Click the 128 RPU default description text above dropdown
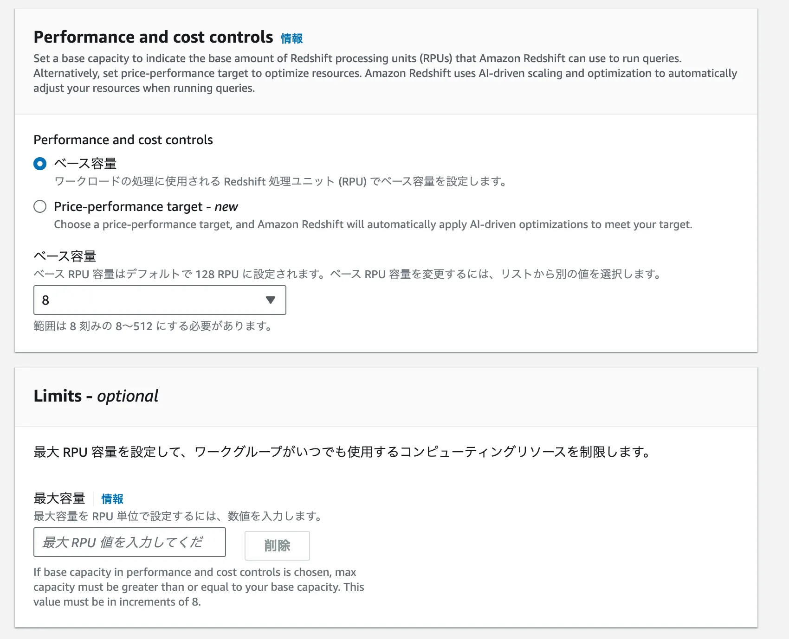The width and height of the screenshot is (789, 639). 347,274
